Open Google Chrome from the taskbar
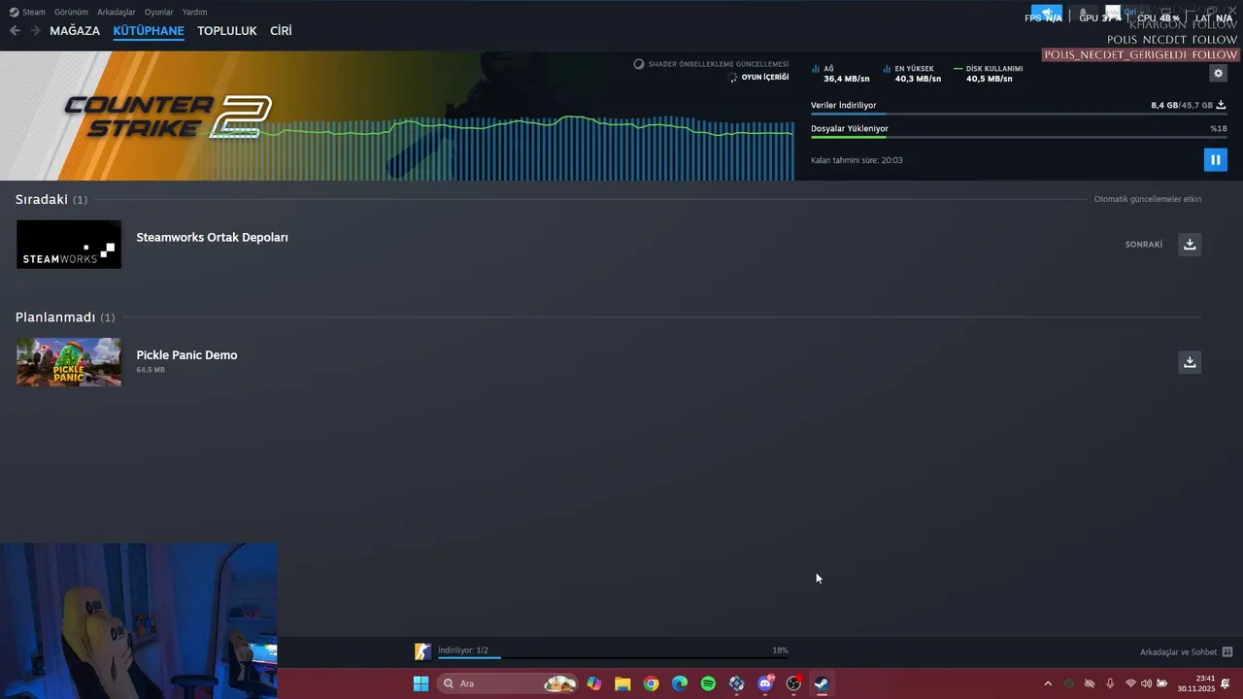1243x699 pixels. (651, 683)
